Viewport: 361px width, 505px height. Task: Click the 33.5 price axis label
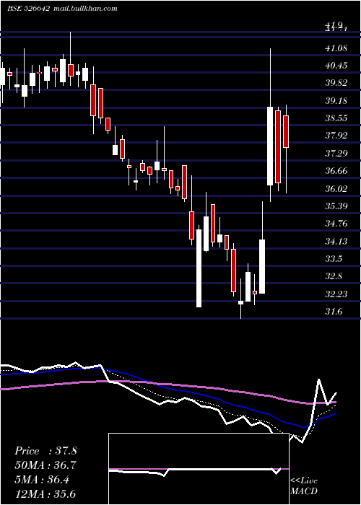pyautogui.click(x=334, y=258)
